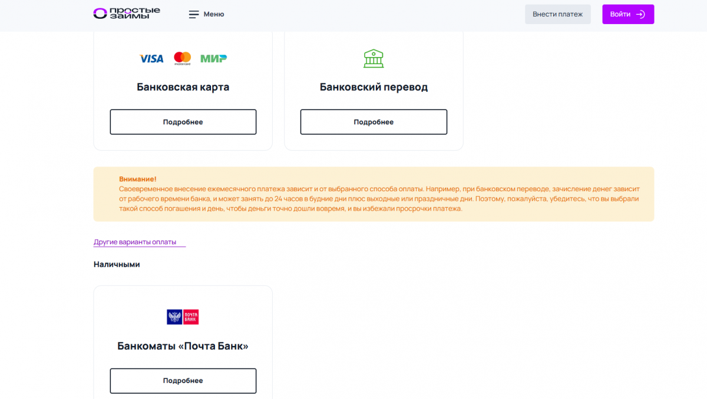Open Подробнее under Банковский перевод
The width and height of the screenshot is (707, 399).
pyautogui.click(x=374, y=122)
